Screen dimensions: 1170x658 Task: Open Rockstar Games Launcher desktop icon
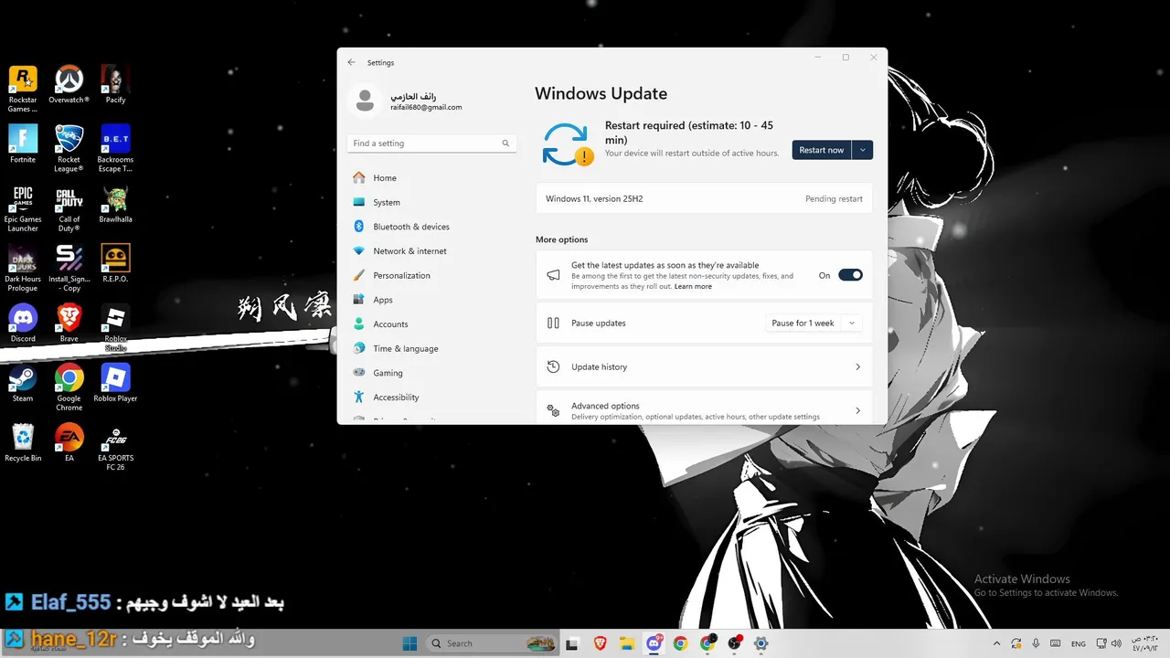[x=23, y=89]
